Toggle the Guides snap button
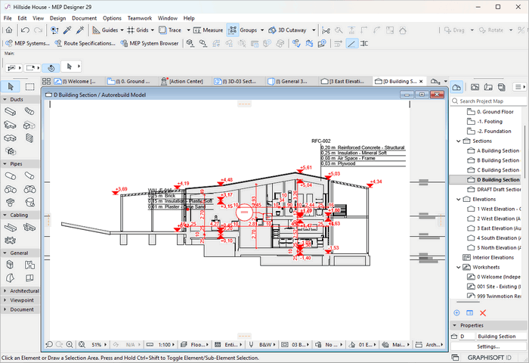Screen dimensions: 529x363 105,30
